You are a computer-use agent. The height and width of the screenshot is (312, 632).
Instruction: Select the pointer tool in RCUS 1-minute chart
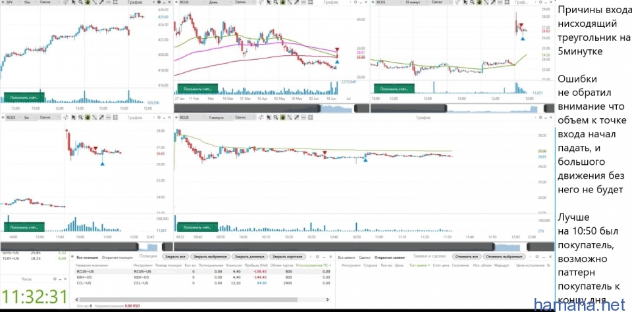tap(268, 118)
